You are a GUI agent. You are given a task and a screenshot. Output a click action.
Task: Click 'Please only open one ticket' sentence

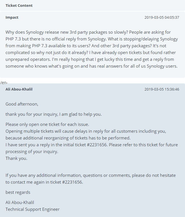click(x=47, y=124)
